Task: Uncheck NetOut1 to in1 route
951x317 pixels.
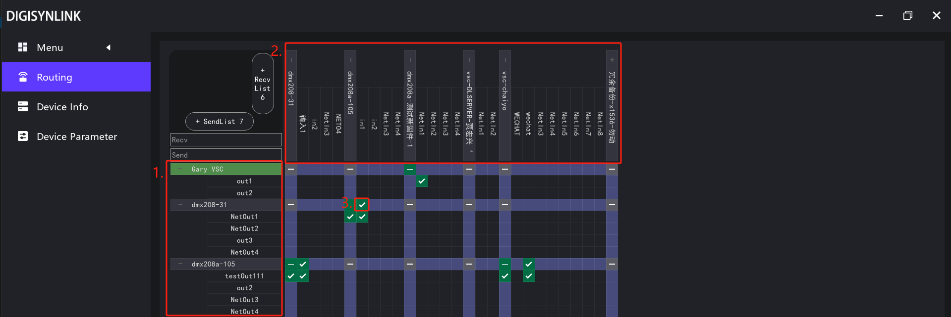Action: point(362,217)
